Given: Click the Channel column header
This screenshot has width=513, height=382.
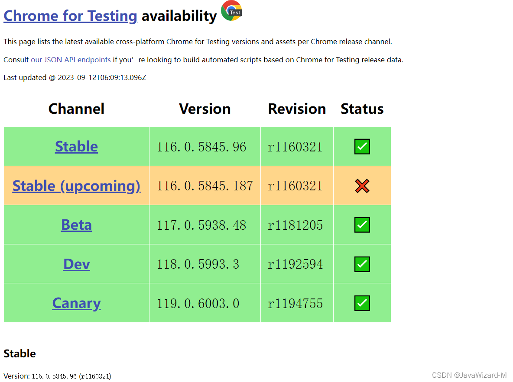Looking at the screenshot, I should tap(76, 109).
